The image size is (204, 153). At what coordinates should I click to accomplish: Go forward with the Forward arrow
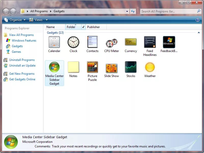13,11
